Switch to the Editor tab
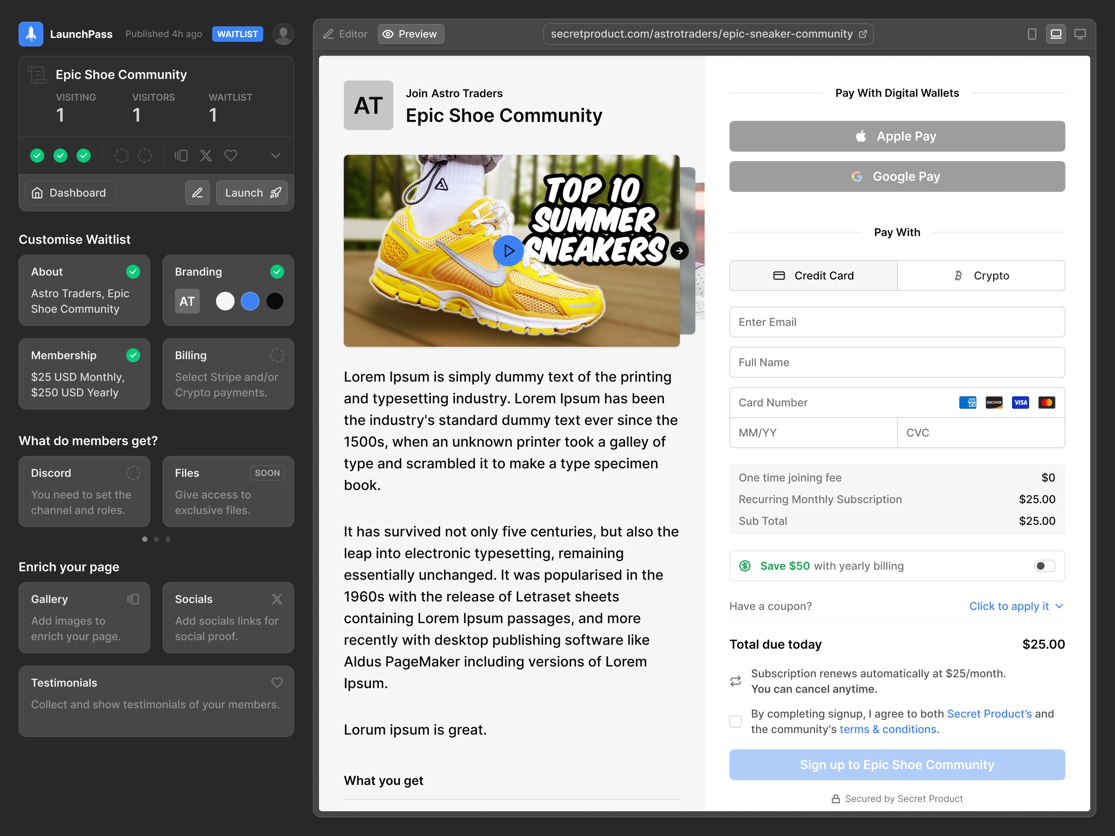Screen dimensions: 1115x836 345,34
